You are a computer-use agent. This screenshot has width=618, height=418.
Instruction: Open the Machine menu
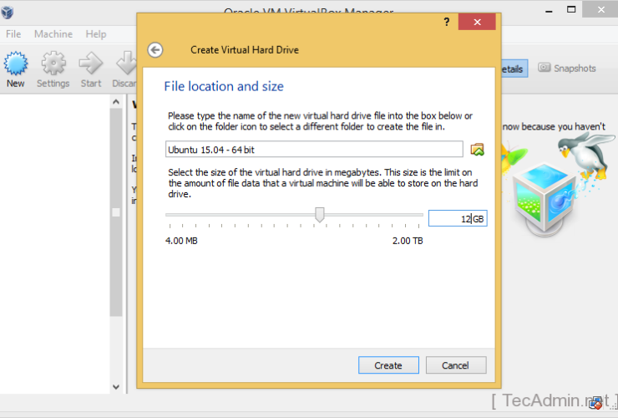(53, 34)
